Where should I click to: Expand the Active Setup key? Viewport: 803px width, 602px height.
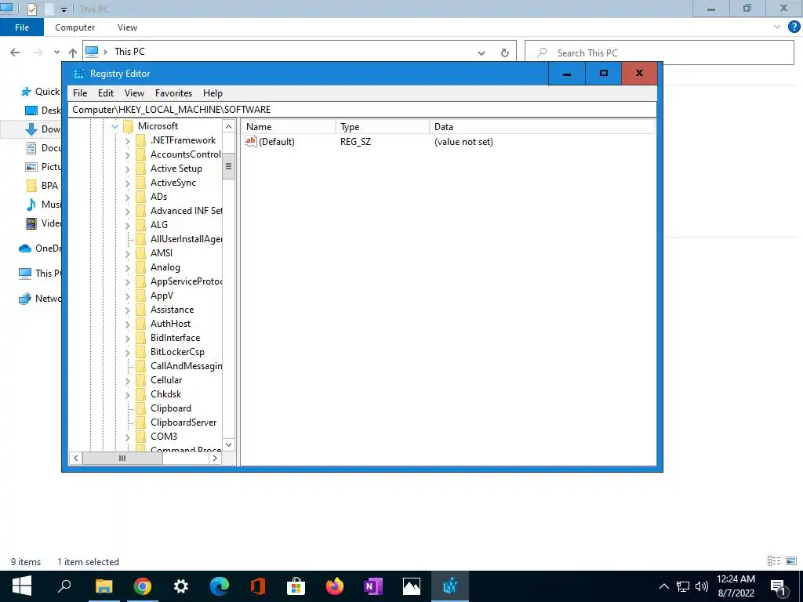128,169
